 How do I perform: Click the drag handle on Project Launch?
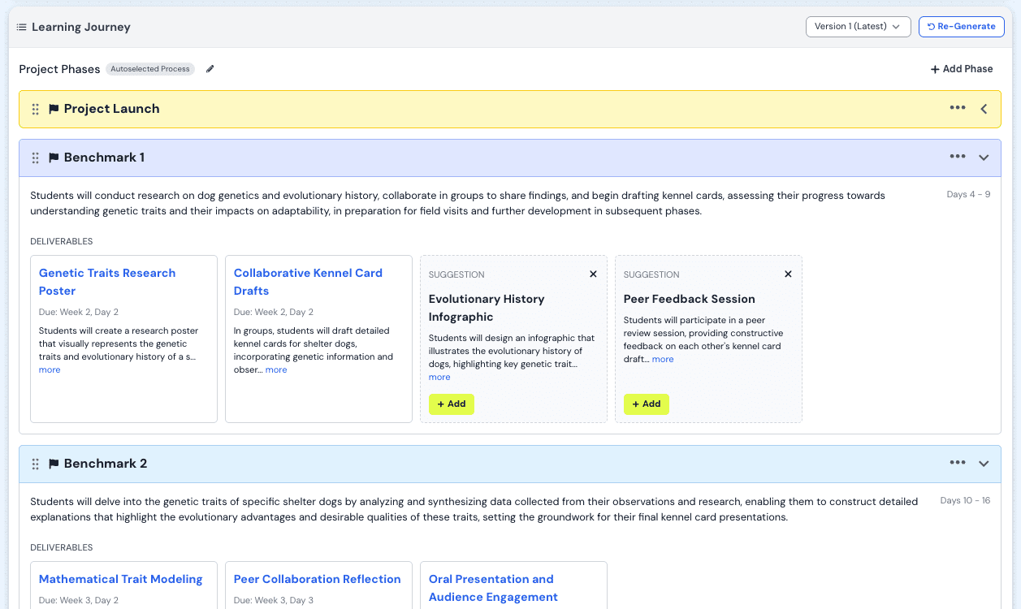pyautogui.click(x=35, y=109)
